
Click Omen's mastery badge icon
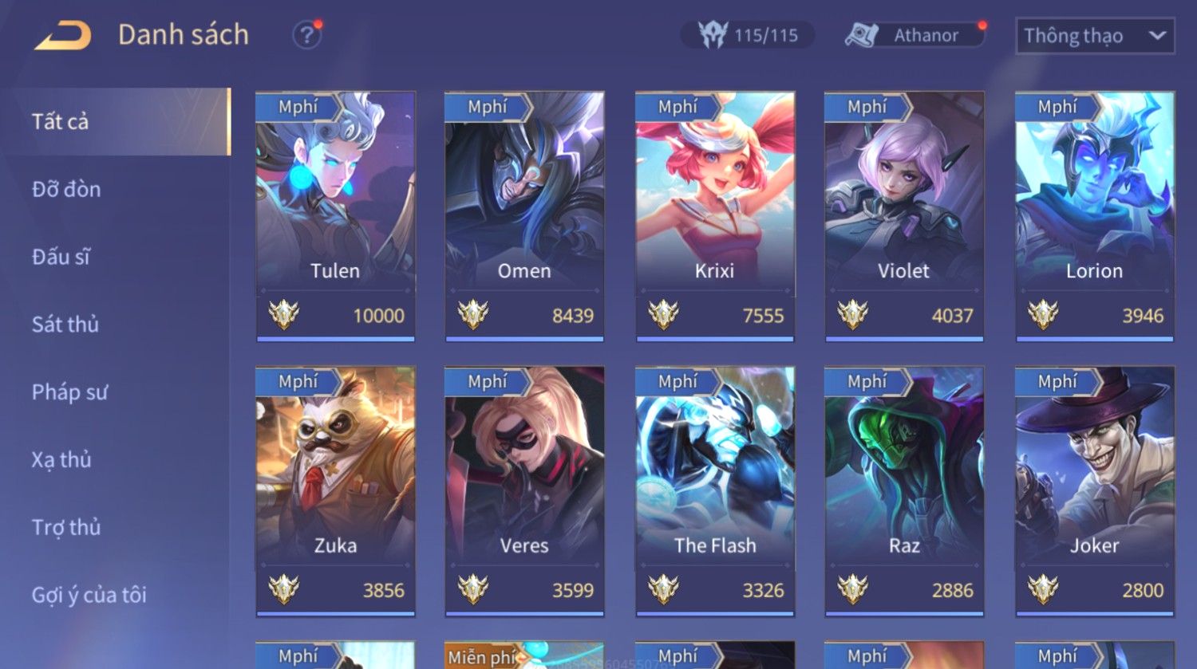pyautogui.click(x=473, y=315)
